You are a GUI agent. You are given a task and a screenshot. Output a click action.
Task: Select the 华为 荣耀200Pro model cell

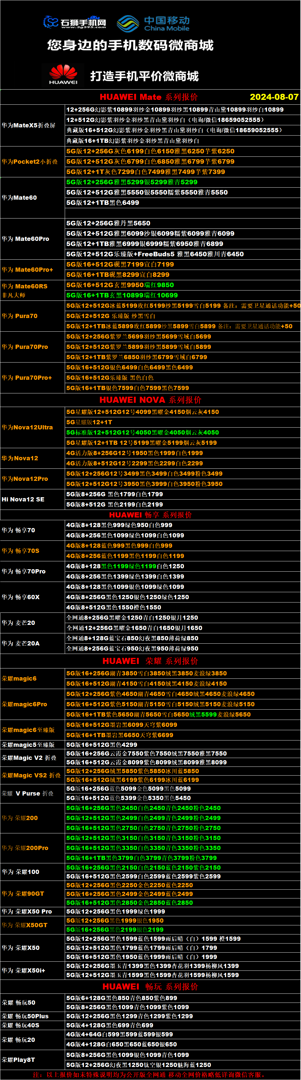click(33, 848)
